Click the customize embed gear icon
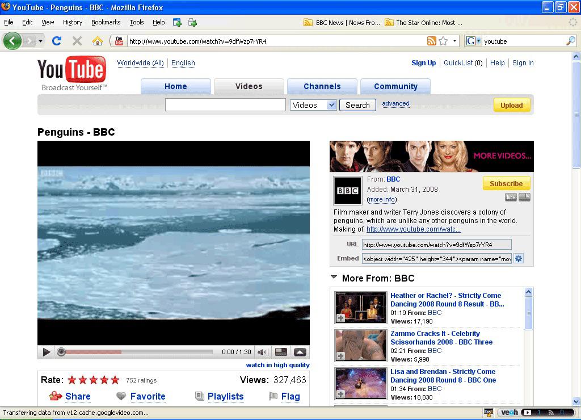 pos(519,258)
